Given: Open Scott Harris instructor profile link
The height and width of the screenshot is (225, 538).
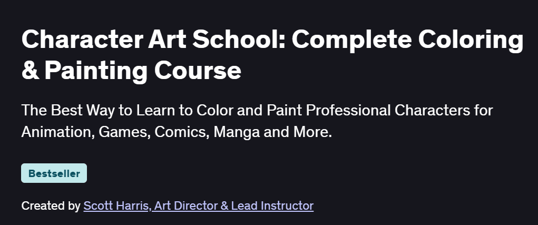Looking at the screenshot, I should coord(198,206).
